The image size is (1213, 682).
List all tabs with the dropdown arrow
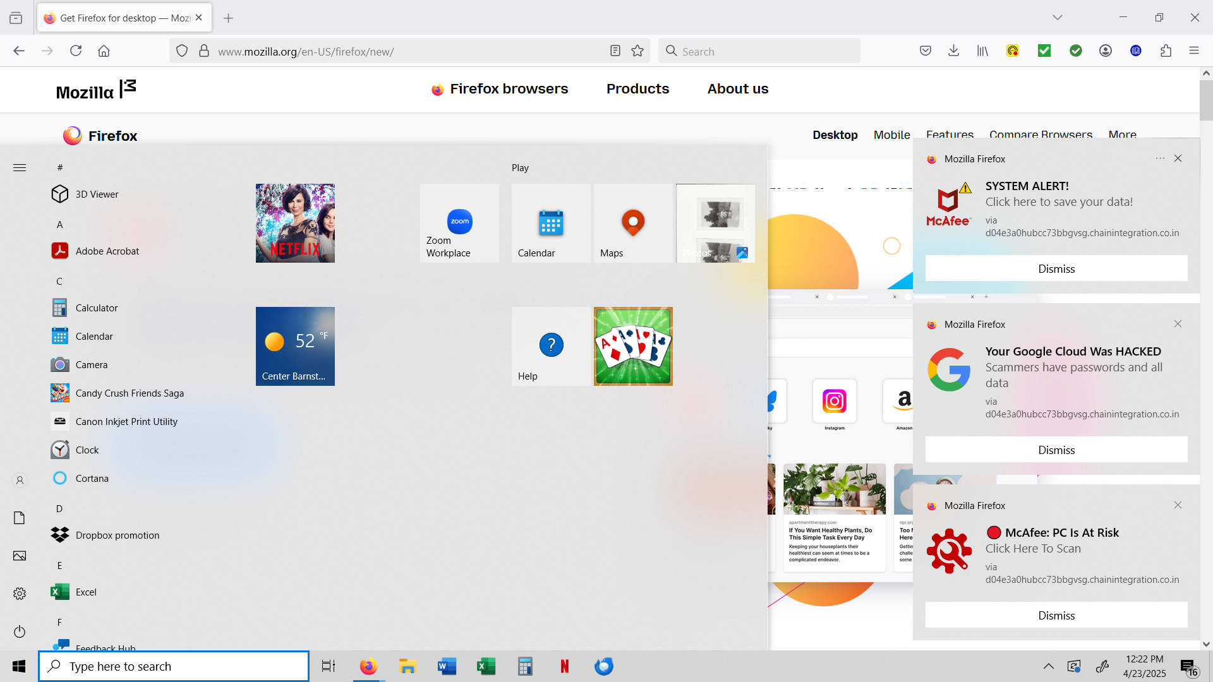pyautogui.click(x=1058, y=18)
